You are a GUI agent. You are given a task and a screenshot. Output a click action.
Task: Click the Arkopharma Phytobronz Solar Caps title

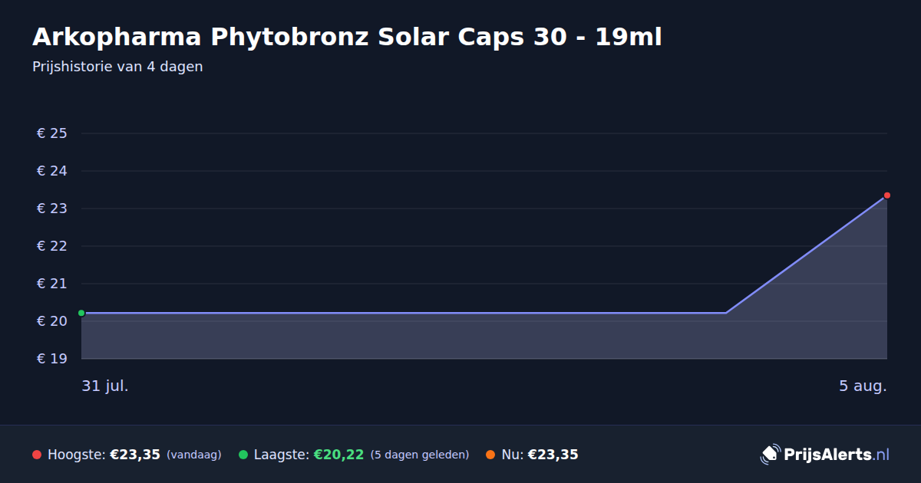(347, 37)
